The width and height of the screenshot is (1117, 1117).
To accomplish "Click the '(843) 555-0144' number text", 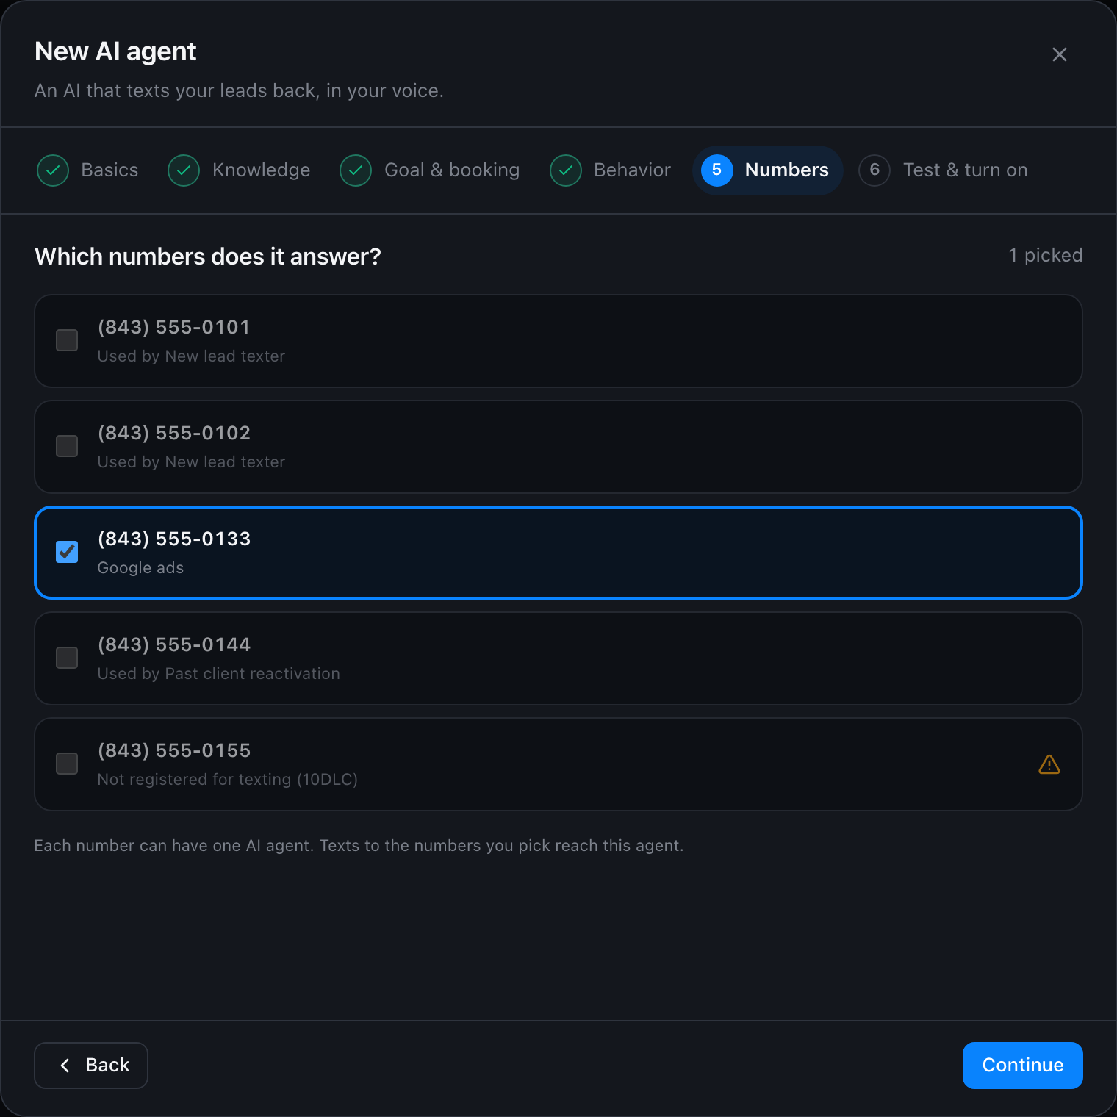I will tap(174, 644).
